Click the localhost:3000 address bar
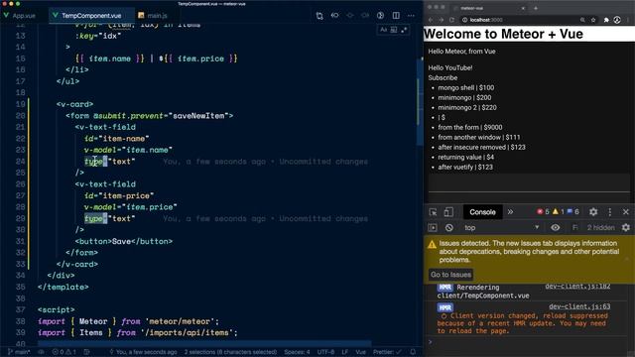The width and height of the screenshot is (635, 357). tap(523, 20)
